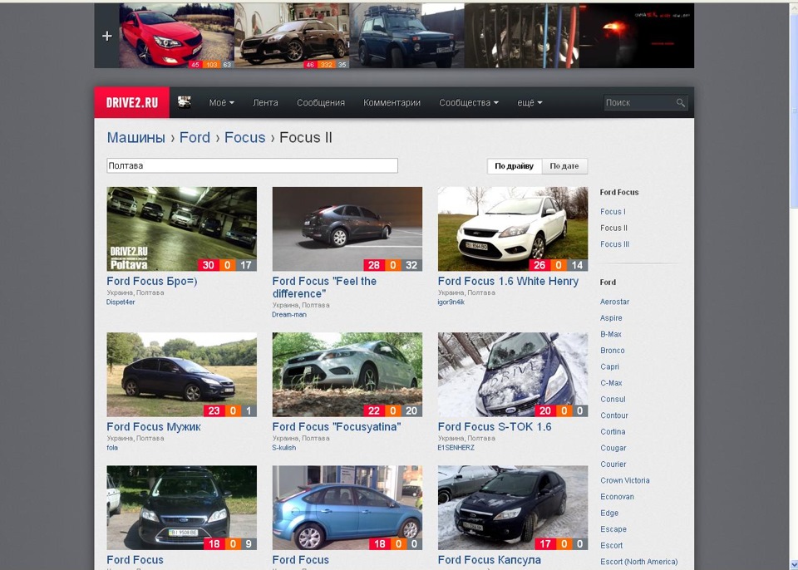Open Aerostar in Ford model list

[x=615, y=302]
